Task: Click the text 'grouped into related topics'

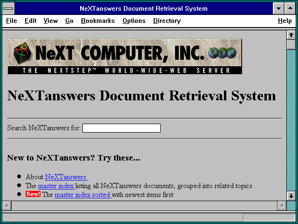Action: coord(215,186)
